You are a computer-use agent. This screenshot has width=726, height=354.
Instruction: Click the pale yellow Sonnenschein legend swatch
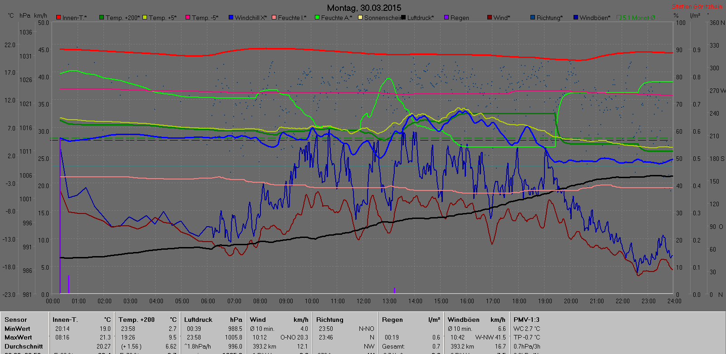click(x=360, y=18)
